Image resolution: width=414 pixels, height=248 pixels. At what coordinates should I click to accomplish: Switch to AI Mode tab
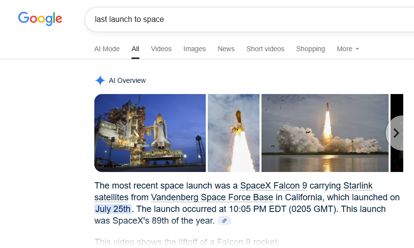[x=107, y=49]
